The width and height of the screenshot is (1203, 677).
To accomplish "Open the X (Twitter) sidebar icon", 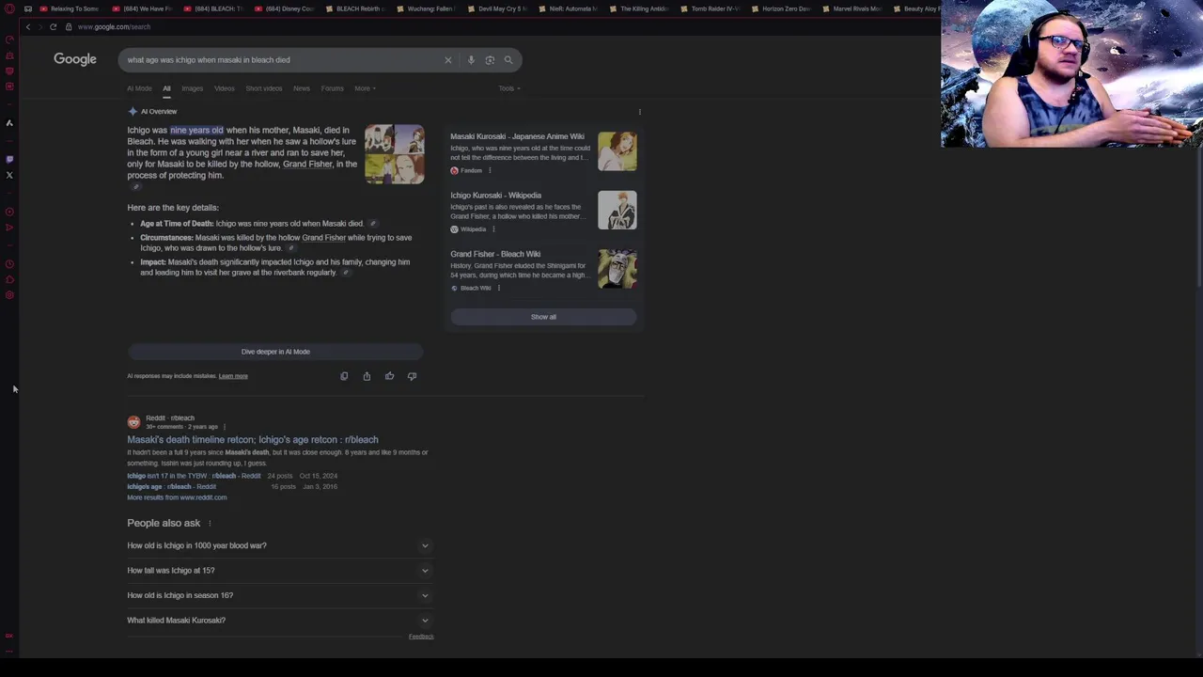I will coord(9,175).
